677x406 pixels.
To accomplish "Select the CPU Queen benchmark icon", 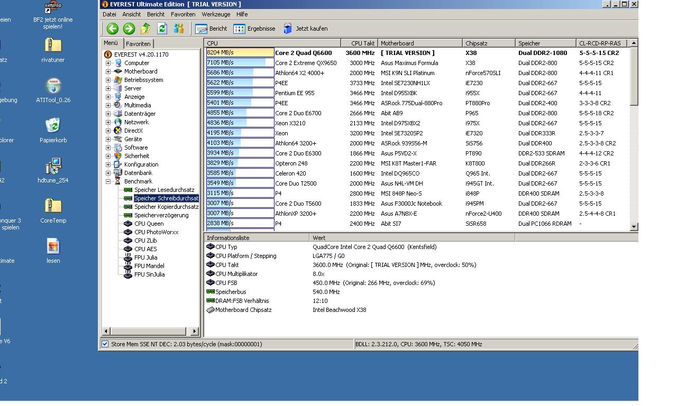I will tap(128, 224).
